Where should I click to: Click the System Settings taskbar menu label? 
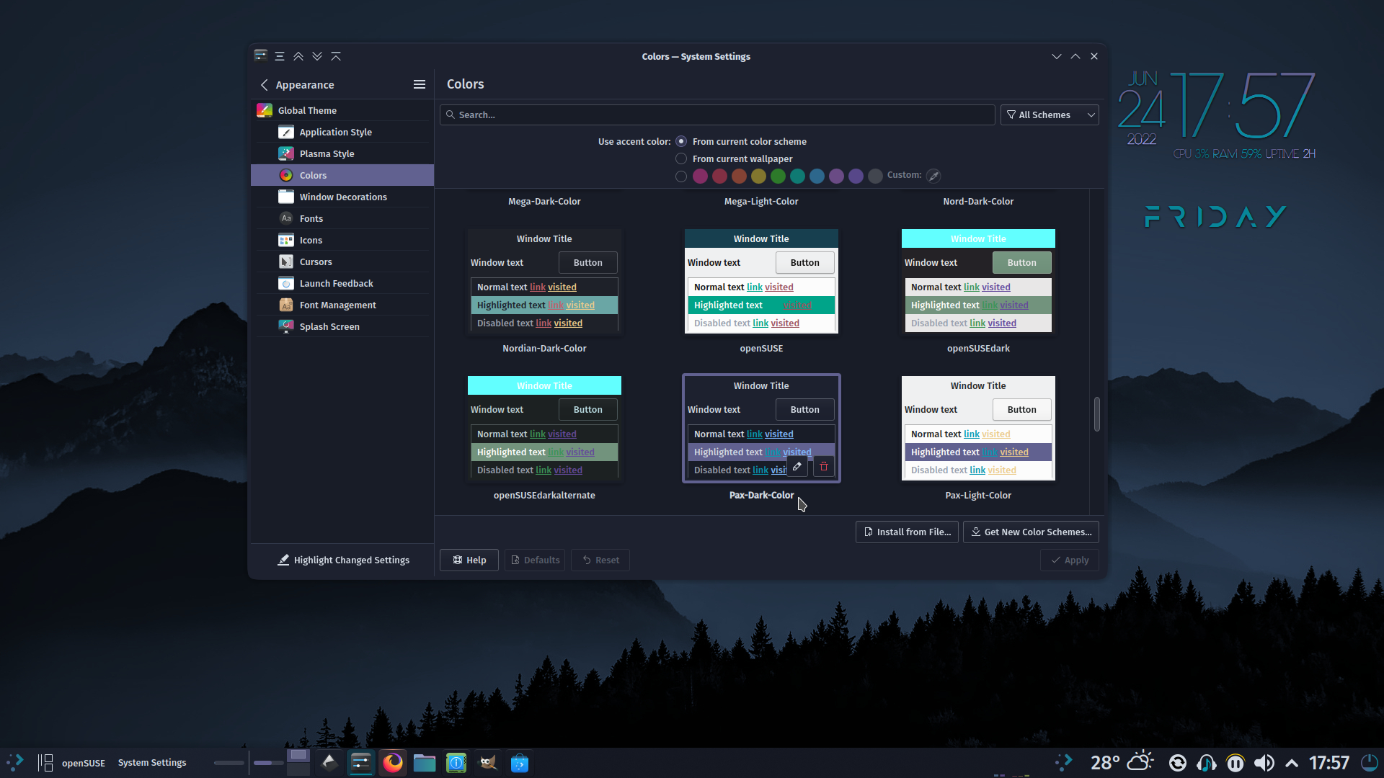pos(152,763)
